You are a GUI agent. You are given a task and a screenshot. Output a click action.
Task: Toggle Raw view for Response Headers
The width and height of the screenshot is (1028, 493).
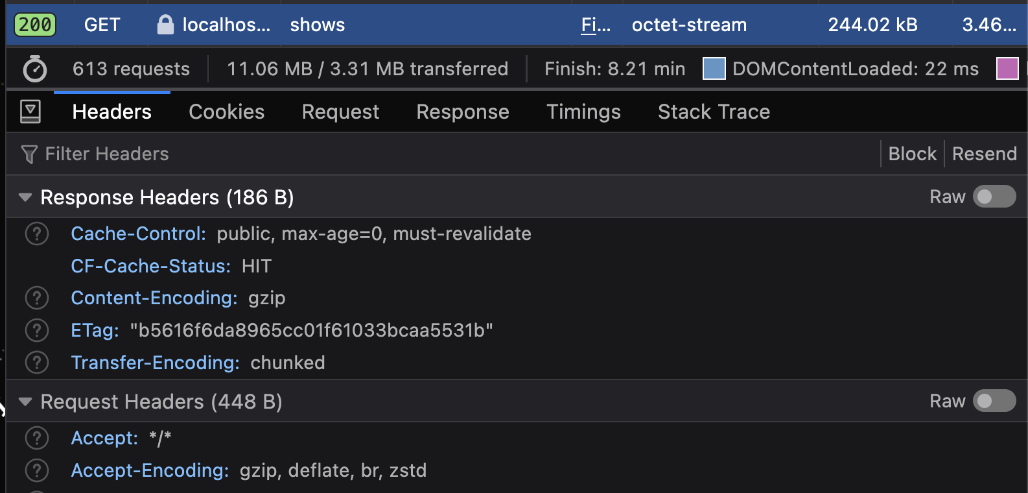click(994, 197)
